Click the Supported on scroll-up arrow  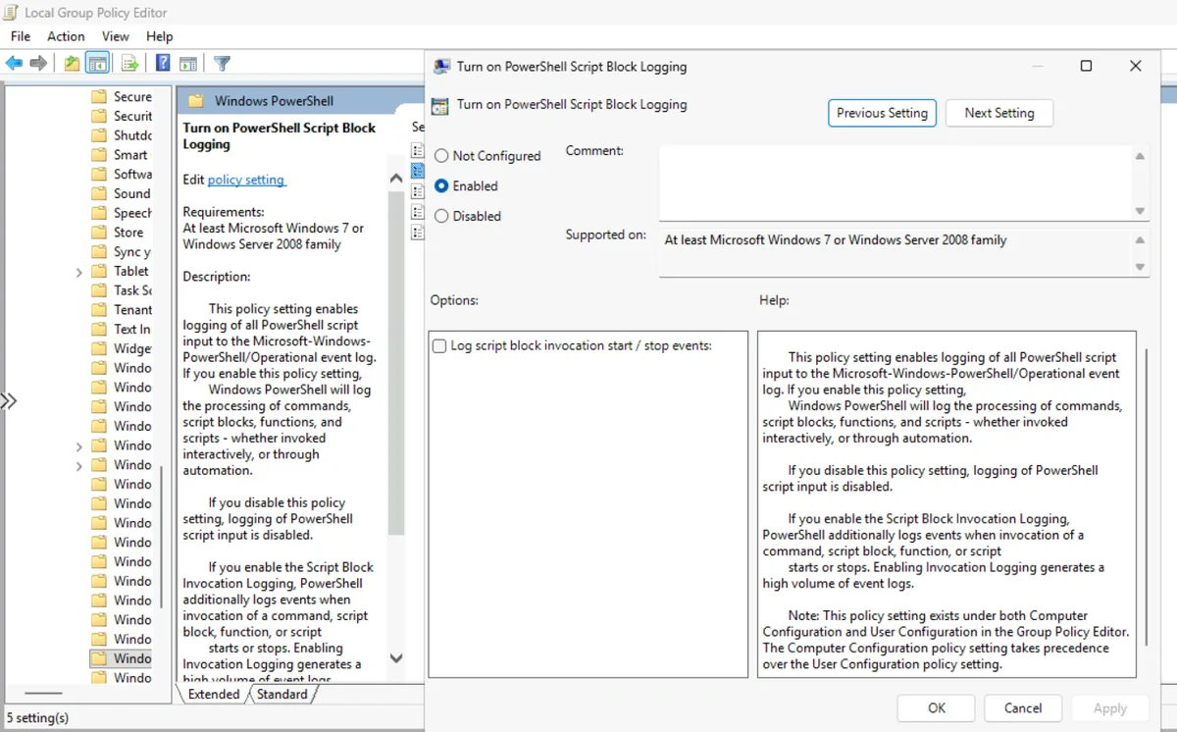[x=1140, y=240]
